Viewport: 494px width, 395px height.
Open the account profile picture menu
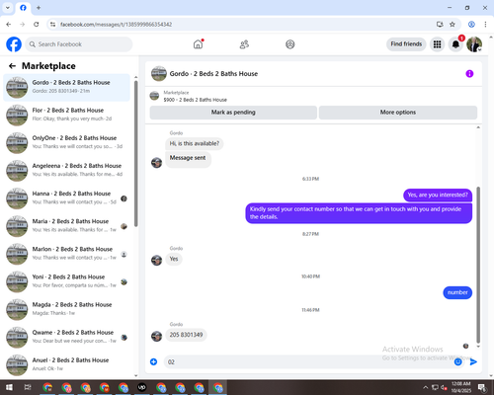coord(474,44)
